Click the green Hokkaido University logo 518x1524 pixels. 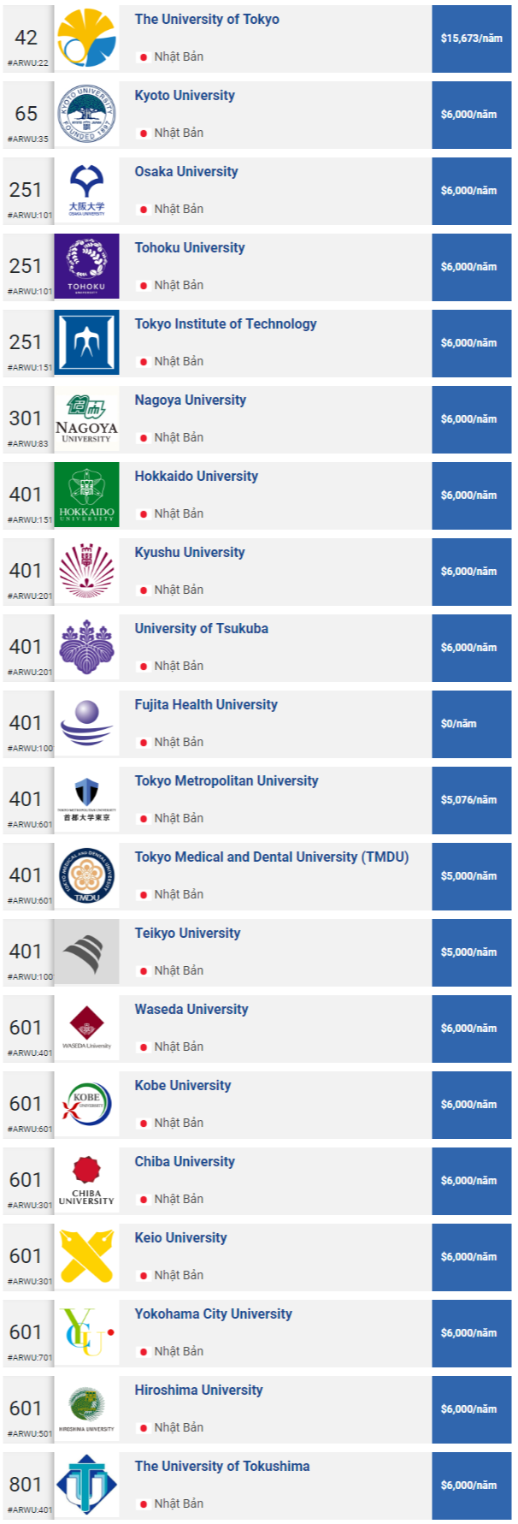(x=86, y=495)
